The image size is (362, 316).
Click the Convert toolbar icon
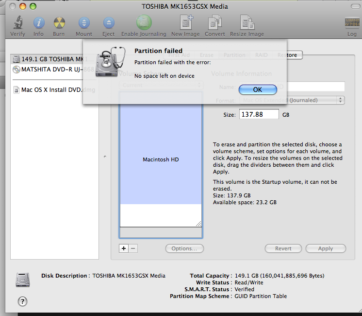pos(215,22)
